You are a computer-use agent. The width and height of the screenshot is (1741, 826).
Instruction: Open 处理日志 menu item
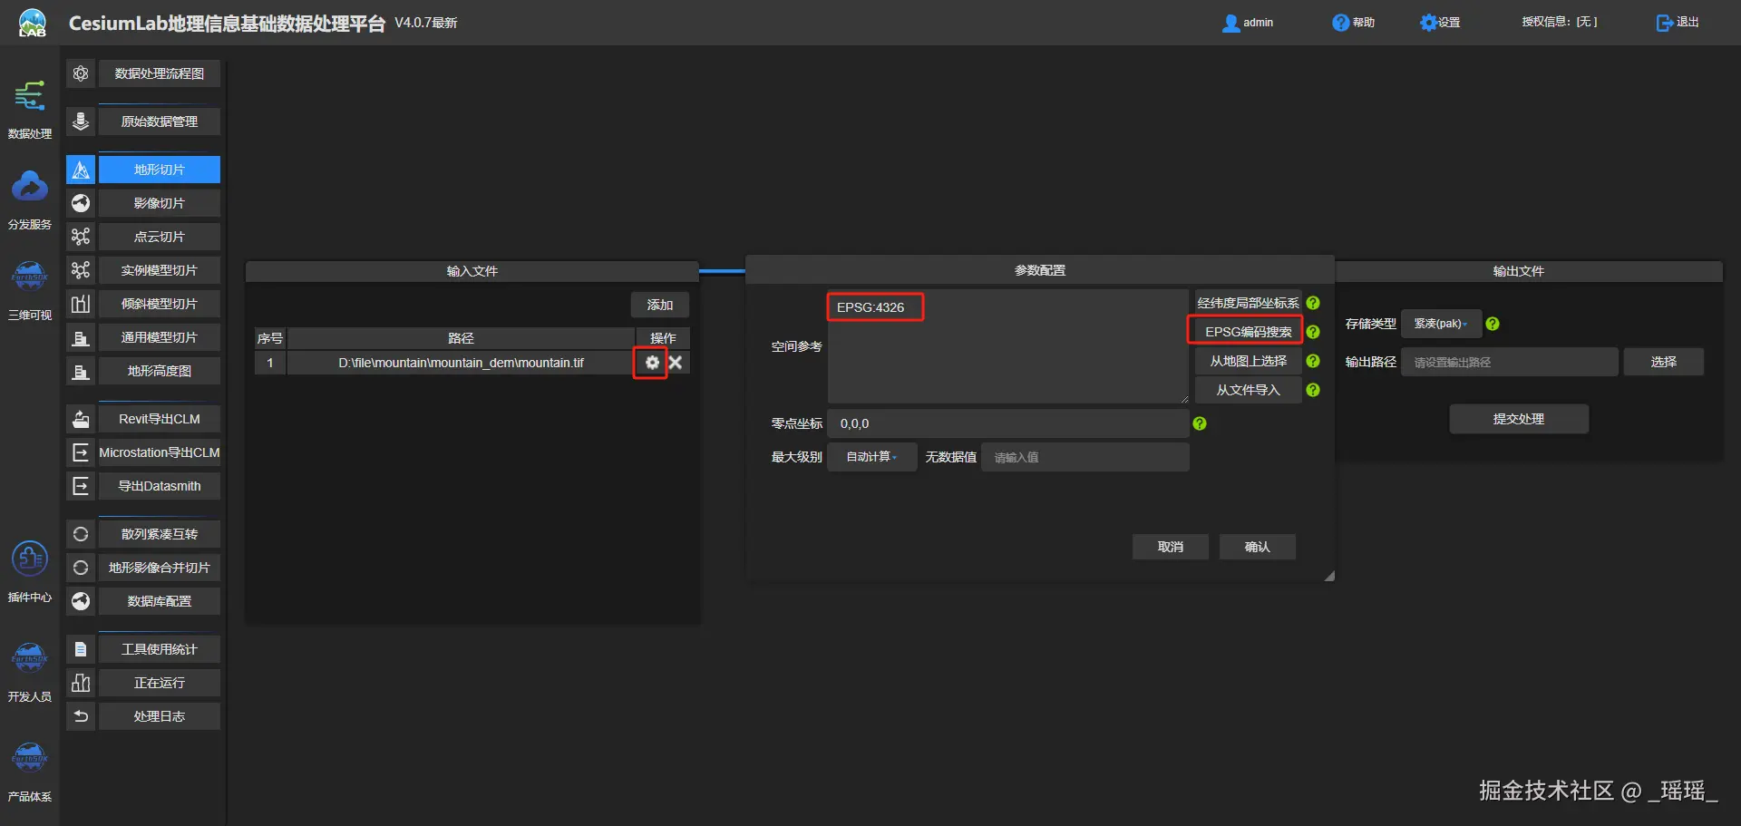pos(160,716)
